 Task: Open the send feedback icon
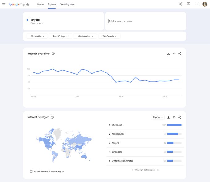pos(188,4)
